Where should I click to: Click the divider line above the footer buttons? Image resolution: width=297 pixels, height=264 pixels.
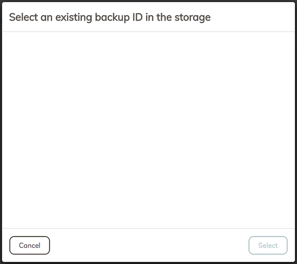coord(148,229)
